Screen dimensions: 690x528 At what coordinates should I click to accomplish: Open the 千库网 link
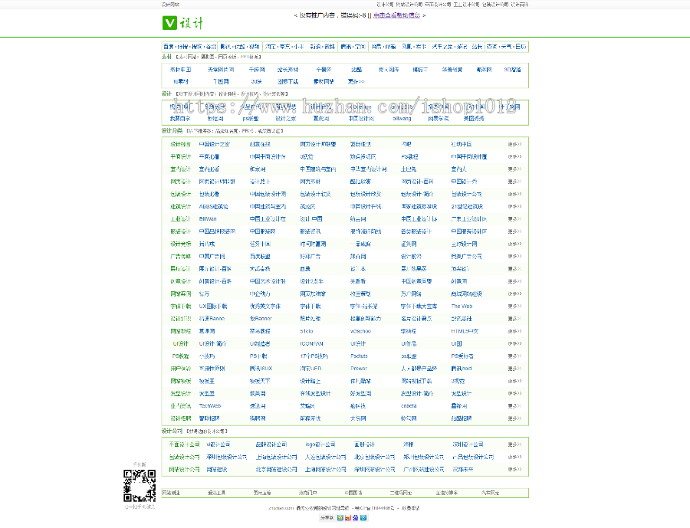[x=257, y=70]
